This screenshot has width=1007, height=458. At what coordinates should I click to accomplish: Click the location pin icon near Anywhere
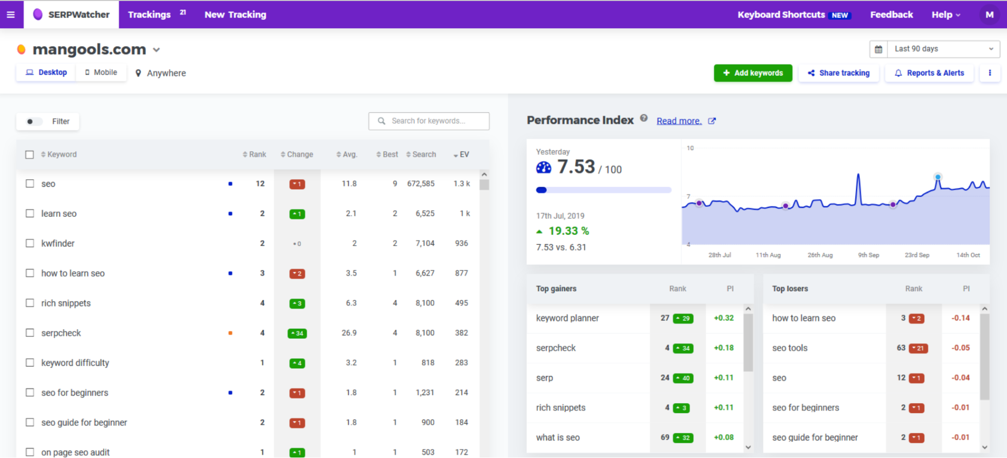[x=139, y=73]
